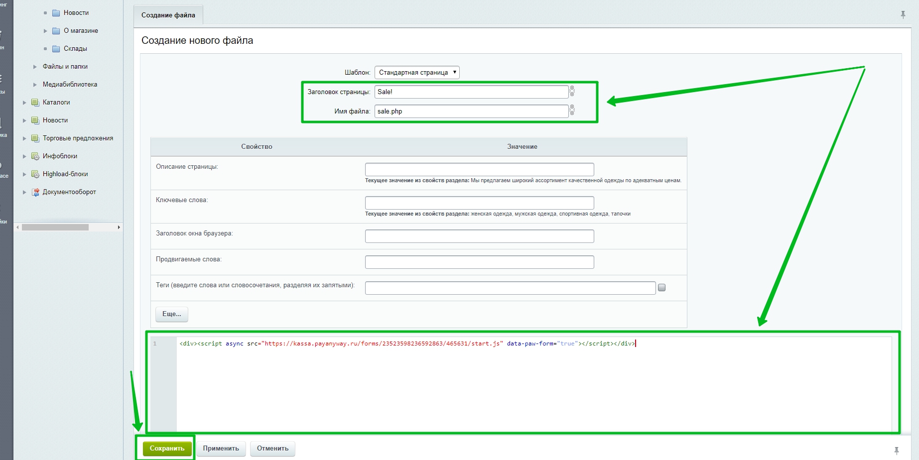Click the Отменить button
The height and width of the screenshot is (460, 919).
coord(272,449)
